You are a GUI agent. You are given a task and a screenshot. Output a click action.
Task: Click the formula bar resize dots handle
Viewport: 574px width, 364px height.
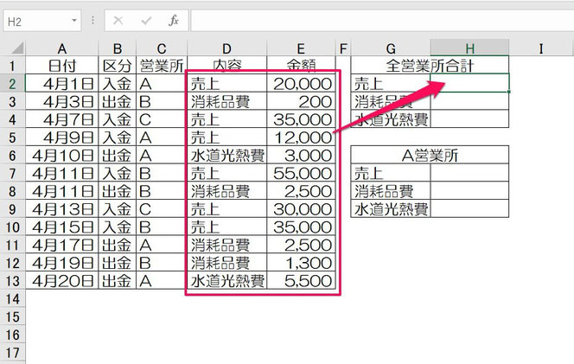click(x=92, y=21)
